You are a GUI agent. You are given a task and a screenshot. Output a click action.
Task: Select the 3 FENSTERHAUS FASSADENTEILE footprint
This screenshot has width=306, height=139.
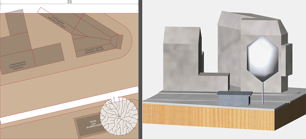pyautogui.click(x=17, y=62)
